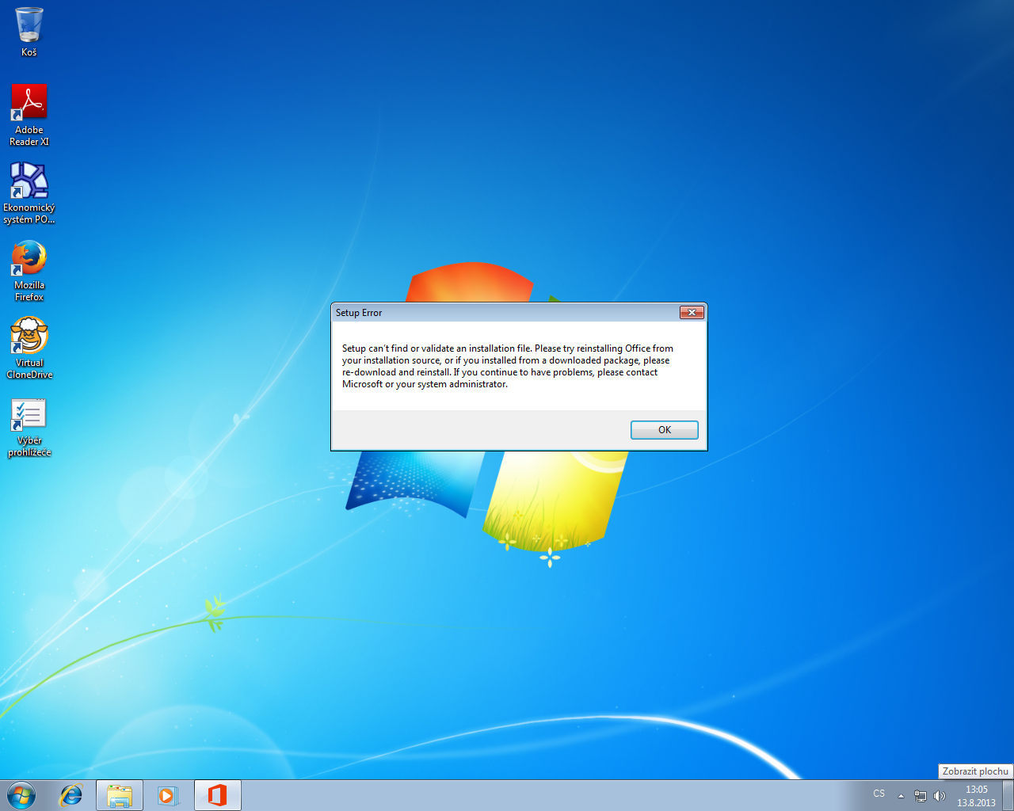
Task: Select the Ekonomický systém desktop shortcut
Action: coord(29,193)
